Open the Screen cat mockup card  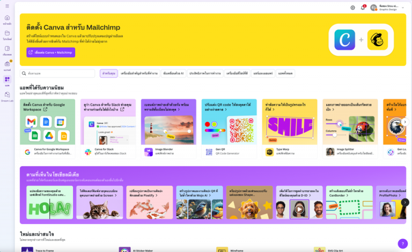[x=100, y=202]
